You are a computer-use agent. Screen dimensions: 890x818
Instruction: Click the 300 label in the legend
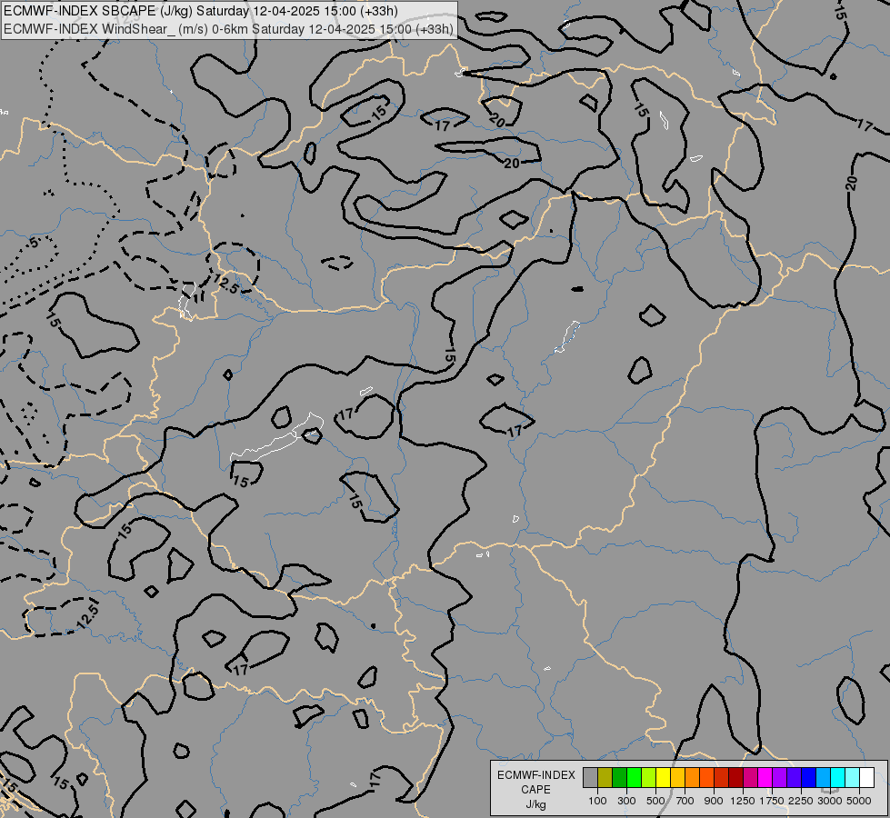626,801
